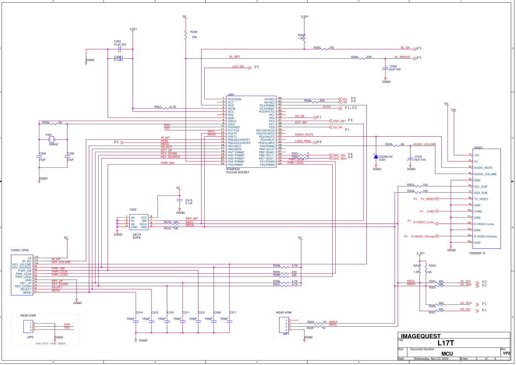Select the C317 100pF capacitor
Image resolution: width=516 pixels, height=365 pixels.
[x=230, y=322]
